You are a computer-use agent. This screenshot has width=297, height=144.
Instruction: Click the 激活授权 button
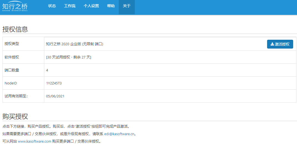tap(280, 44)
